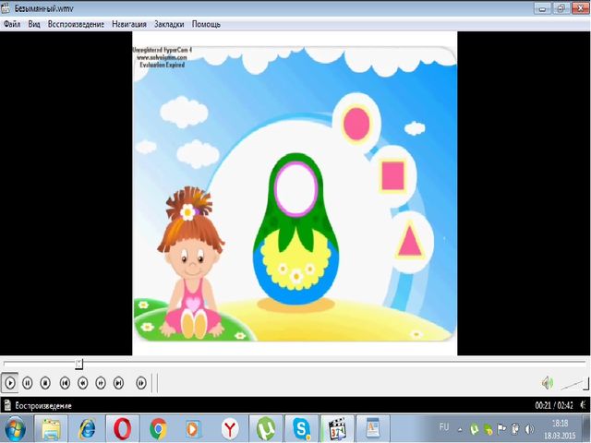This screenshot has height=443, width=591.
Task: Click the power icon in the tray
Action: pyautogui.click(x=515, y=428)
